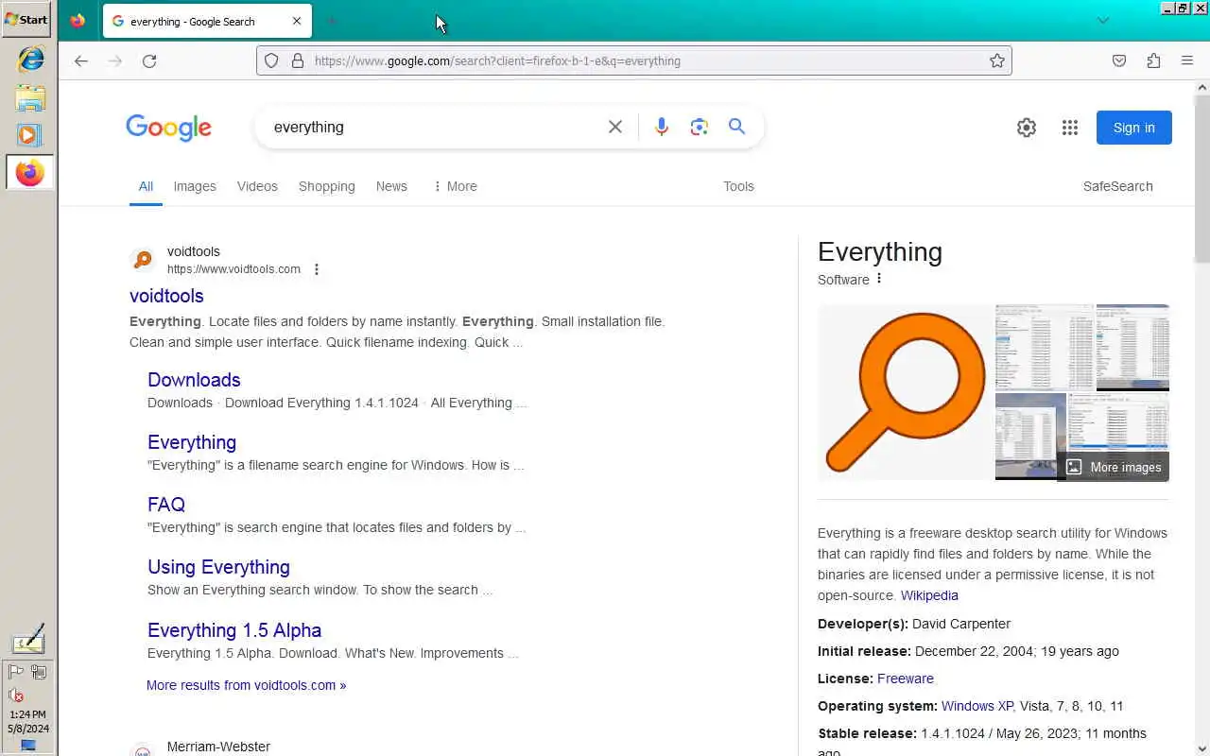Open the Everything Software panel options dots

[879, 279]
